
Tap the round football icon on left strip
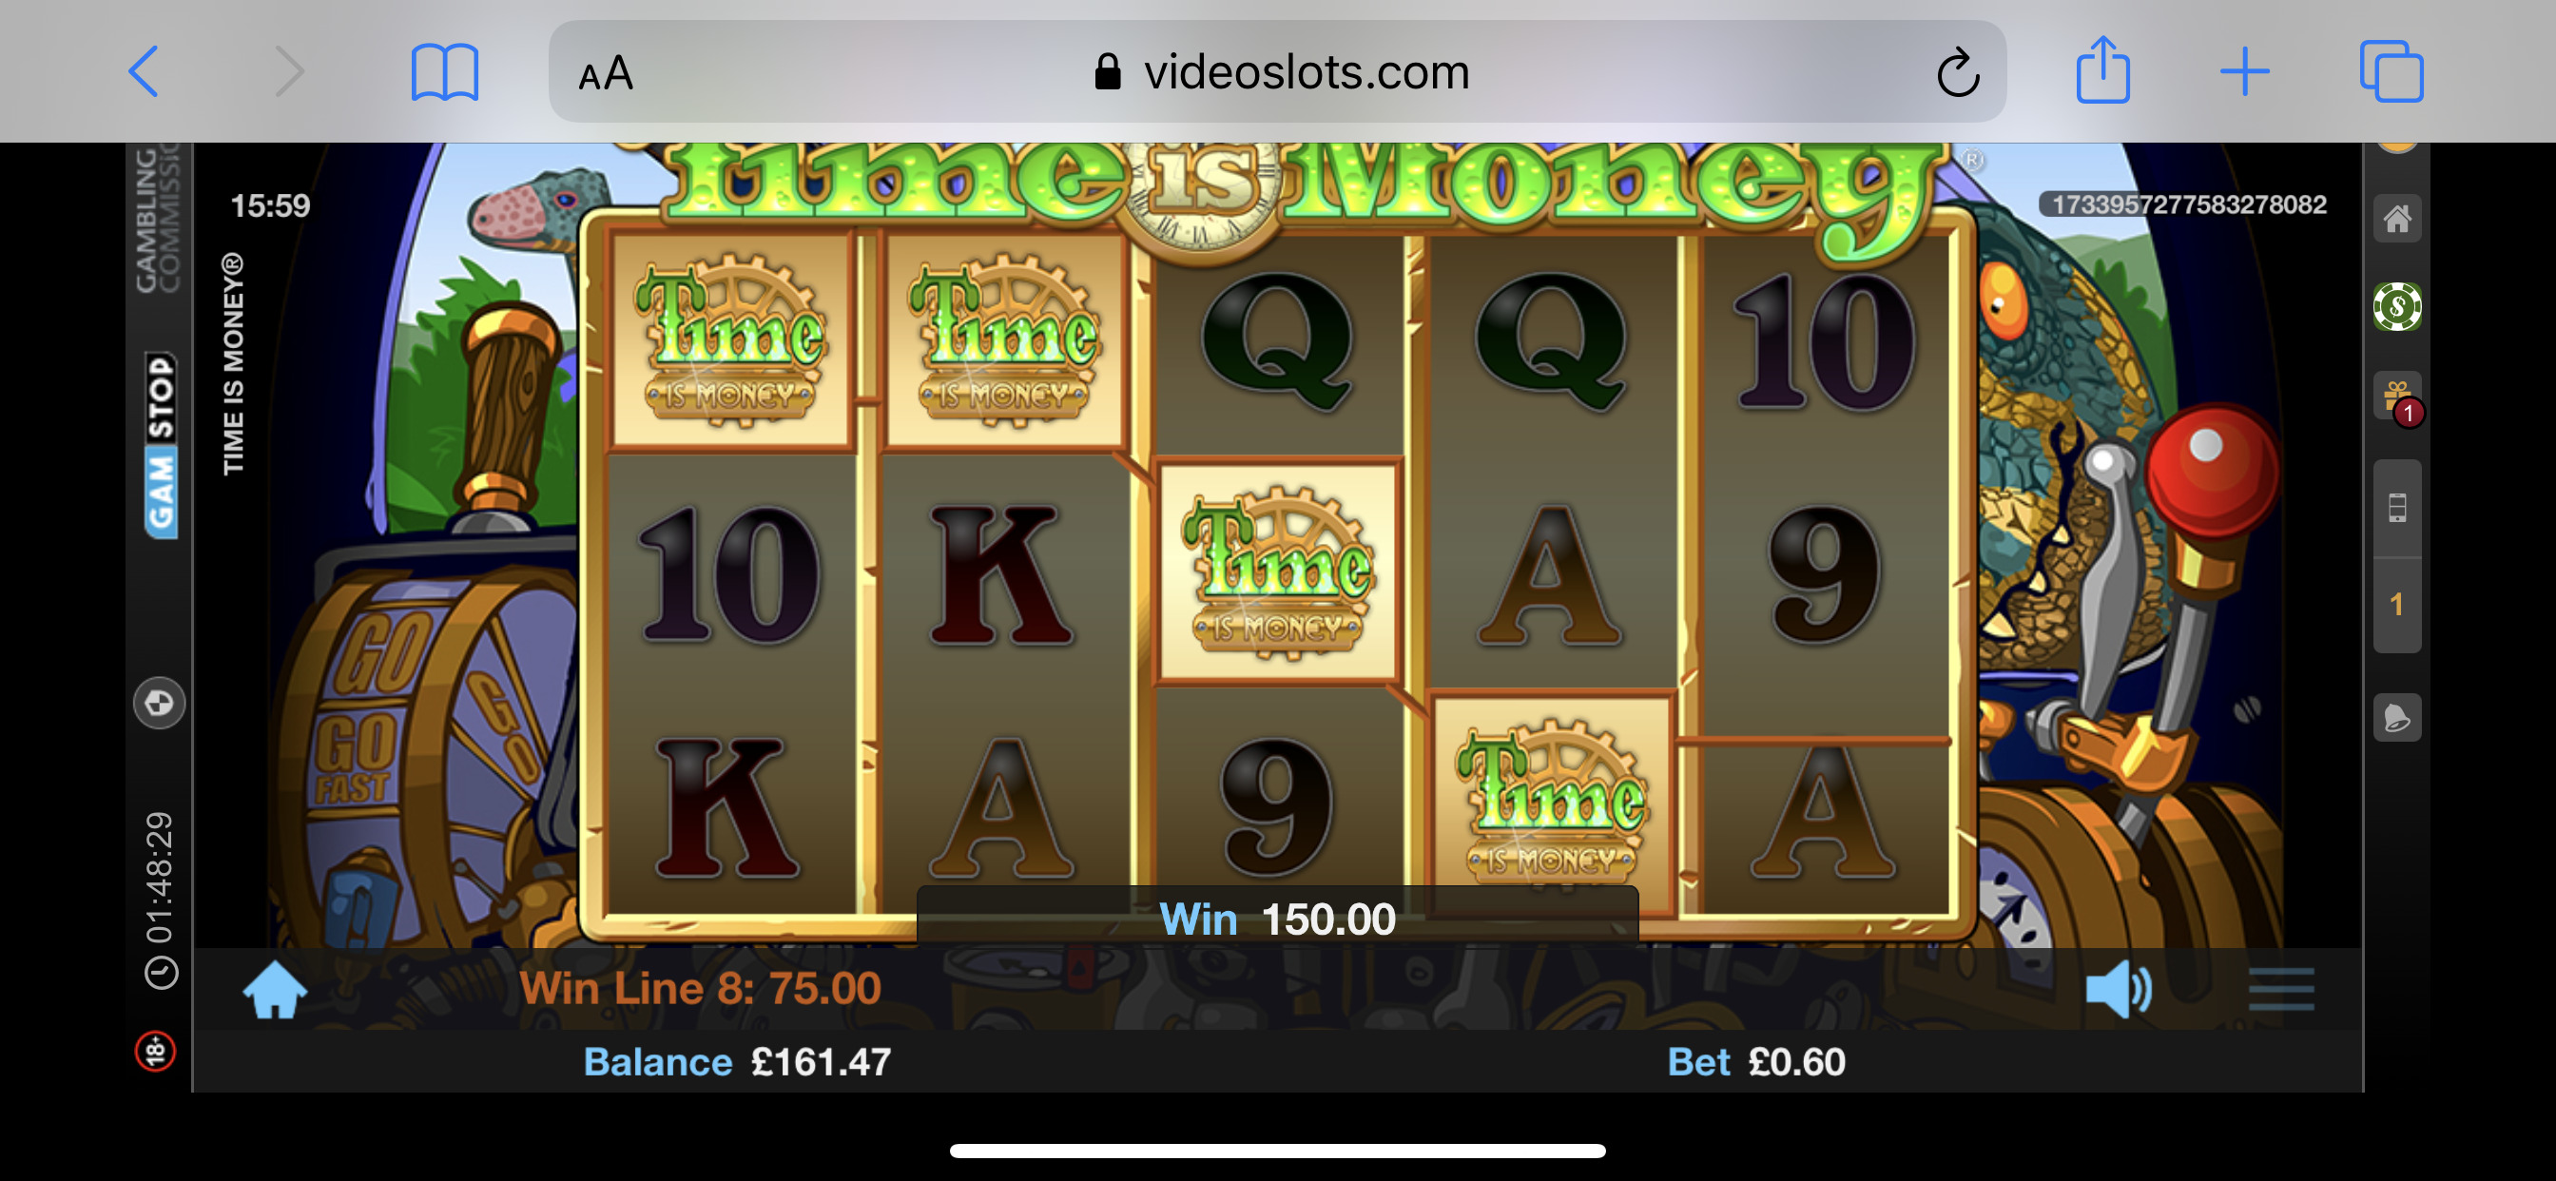[x=160, y=704]
